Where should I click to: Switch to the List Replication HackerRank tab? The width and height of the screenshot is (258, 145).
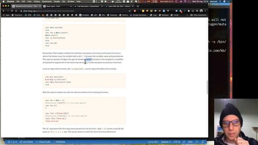click(x=88, y=6)
